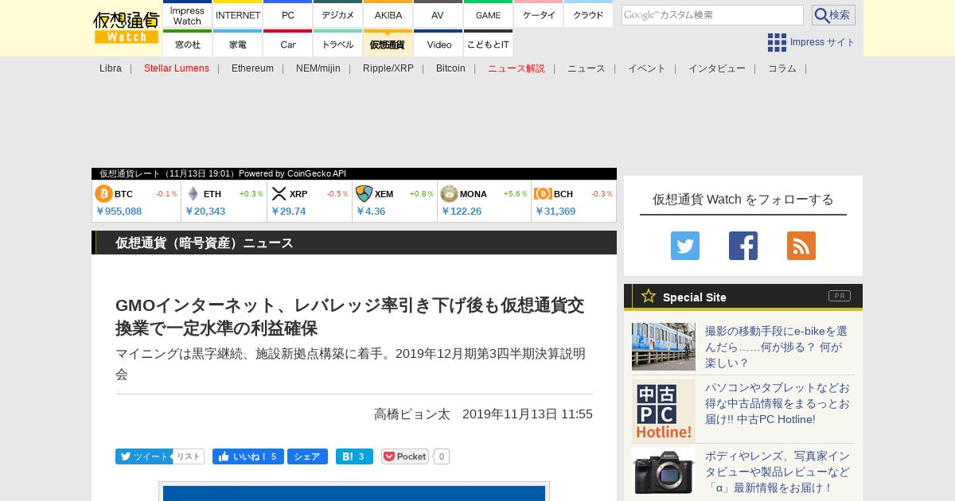This screenshot has width=955, height=501.
Task: Open the Car Watch tab
Action: pyautogui.click(x=288, y=44)
